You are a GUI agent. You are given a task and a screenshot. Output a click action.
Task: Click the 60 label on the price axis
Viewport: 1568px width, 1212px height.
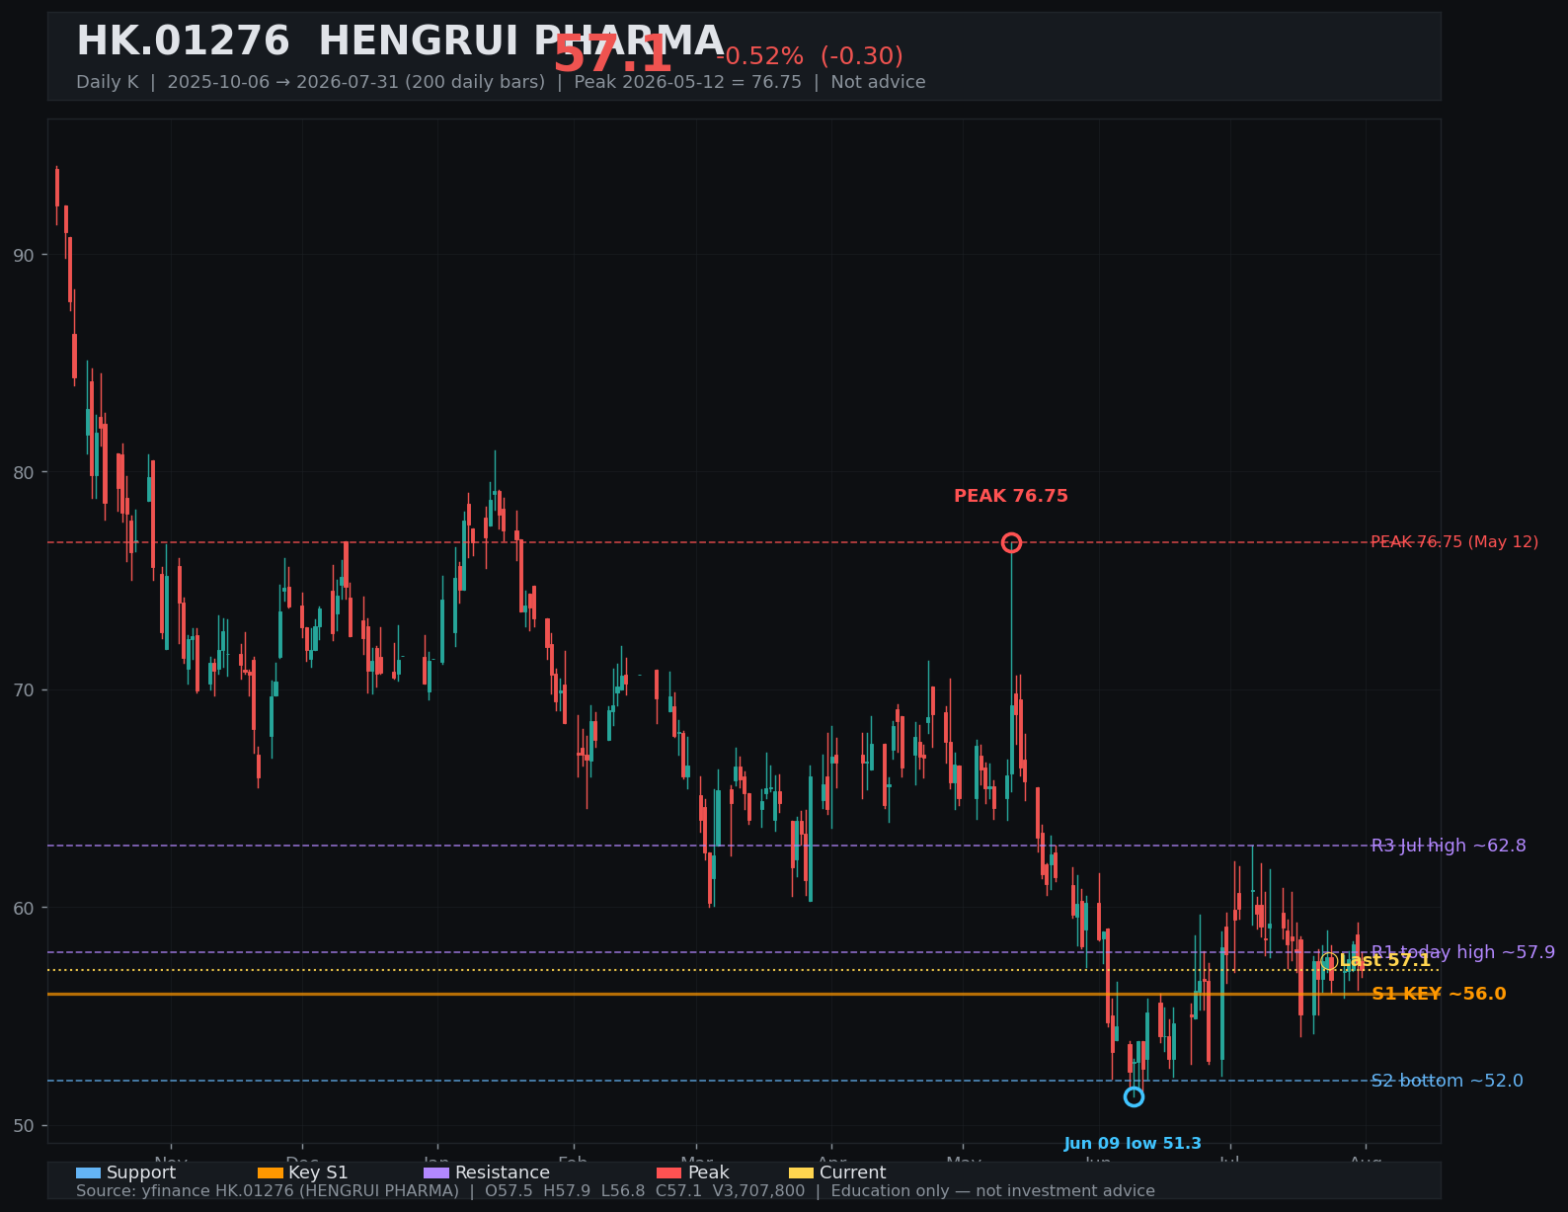click(23, 908)
